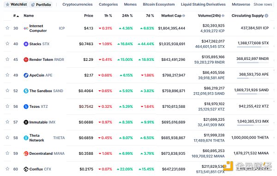
Task: Click the Theta Network logo icon
Action: point(26,138)
